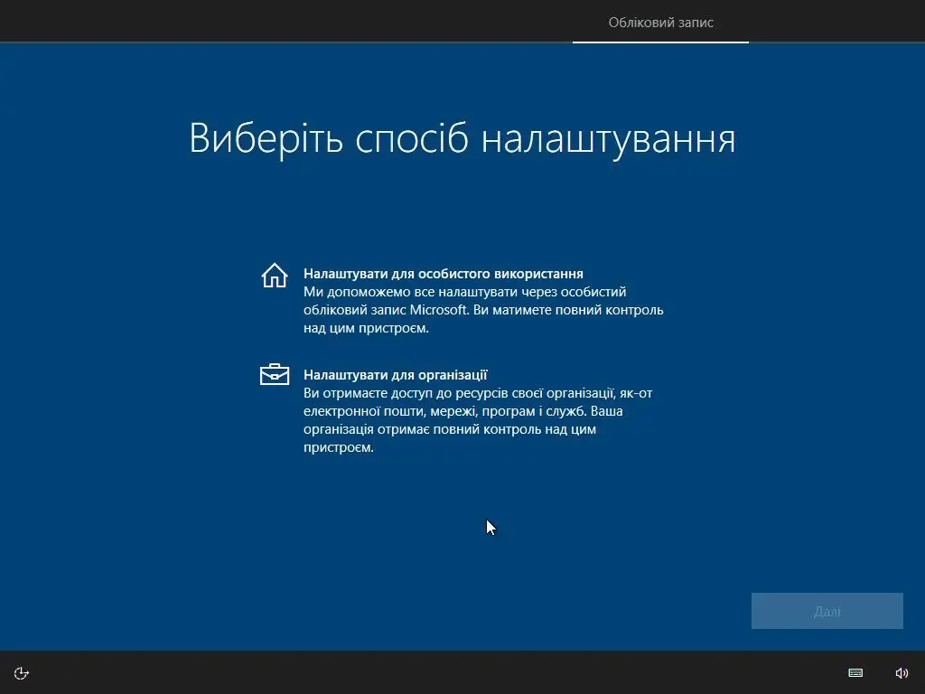Click the keyboard input icon in bottom bar
The height and width of the screenshot is (694, 925).
tap(855, 672)
